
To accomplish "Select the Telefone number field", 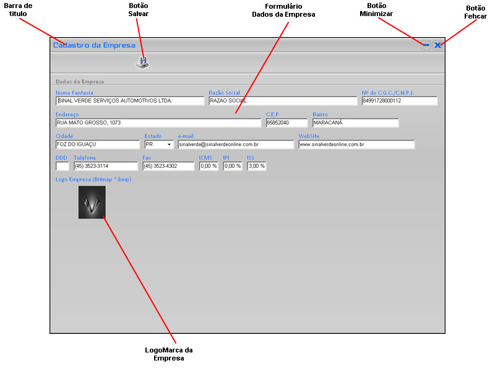I will click(x=105, y=166).
